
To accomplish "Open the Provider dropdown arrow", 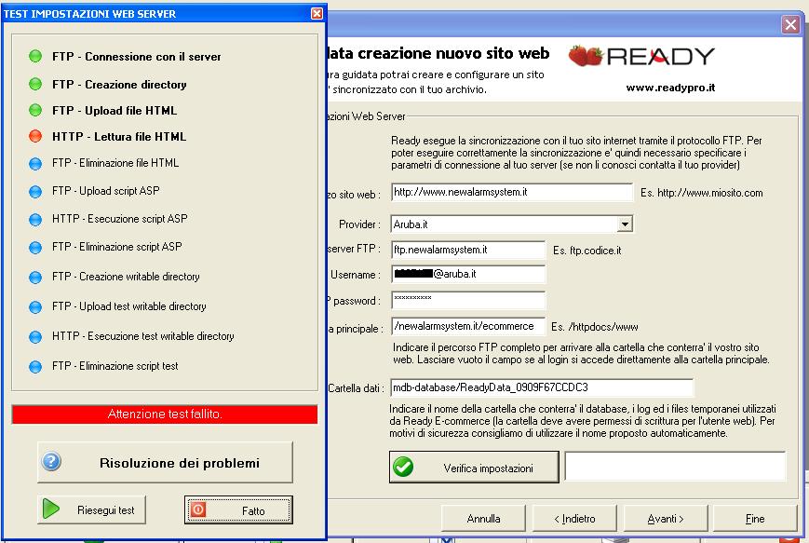I will click(x=625, y=224).
